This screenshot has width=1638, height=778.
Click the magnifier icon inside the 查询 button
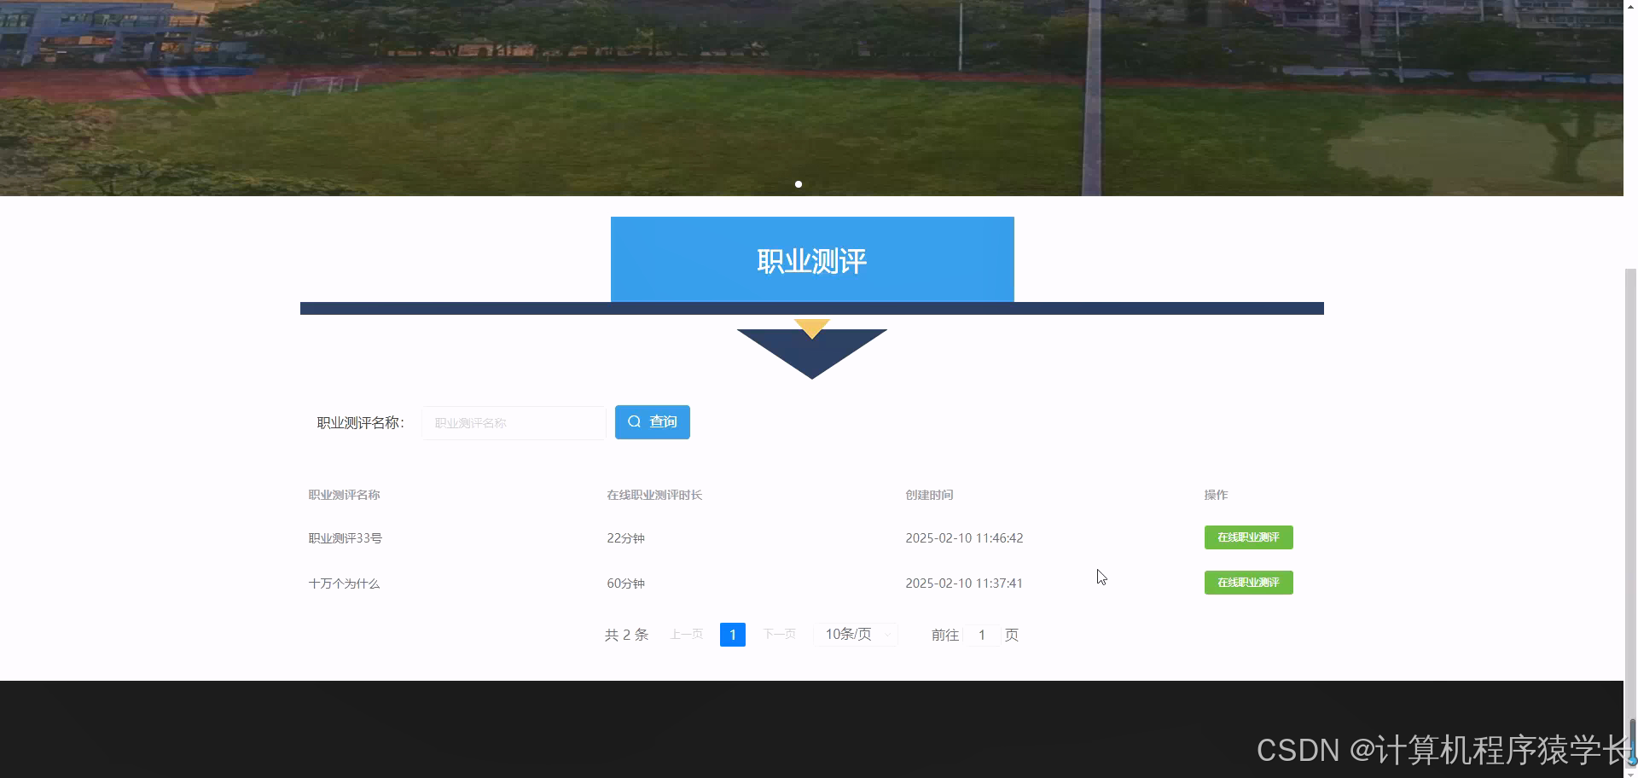point(634,421)
